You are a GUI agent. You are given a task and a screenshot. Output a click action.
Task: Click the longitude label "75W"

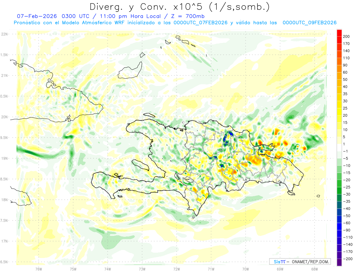click(73, 269)
